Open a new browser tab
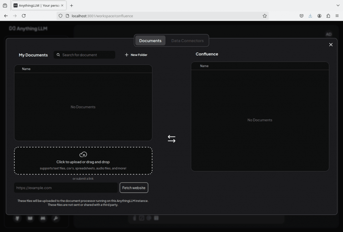 pyautogui.click(x=72, y=5)
